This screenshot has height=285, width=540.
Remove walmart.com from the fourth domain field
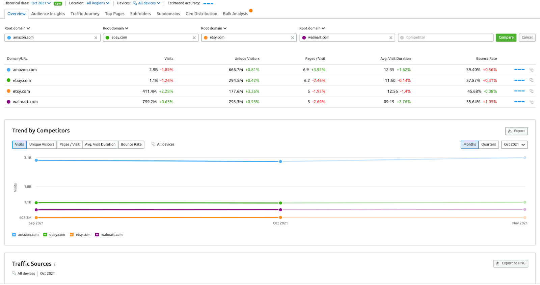coord(391,38)
